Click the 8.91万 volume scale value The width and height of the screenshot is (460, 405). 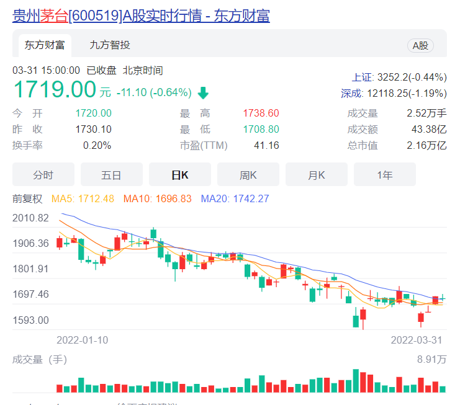point(432,360)
